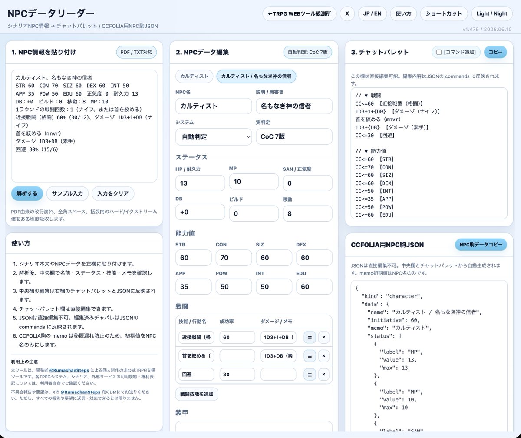Click the NPCデータリーダー title

click(51, 13)
